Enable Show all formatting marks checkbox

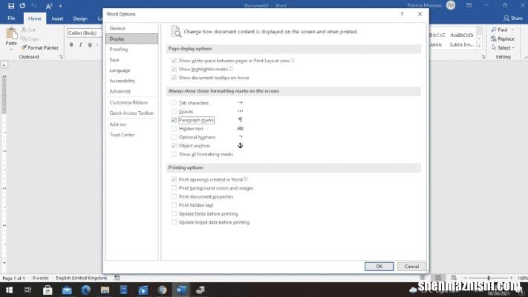174,154
